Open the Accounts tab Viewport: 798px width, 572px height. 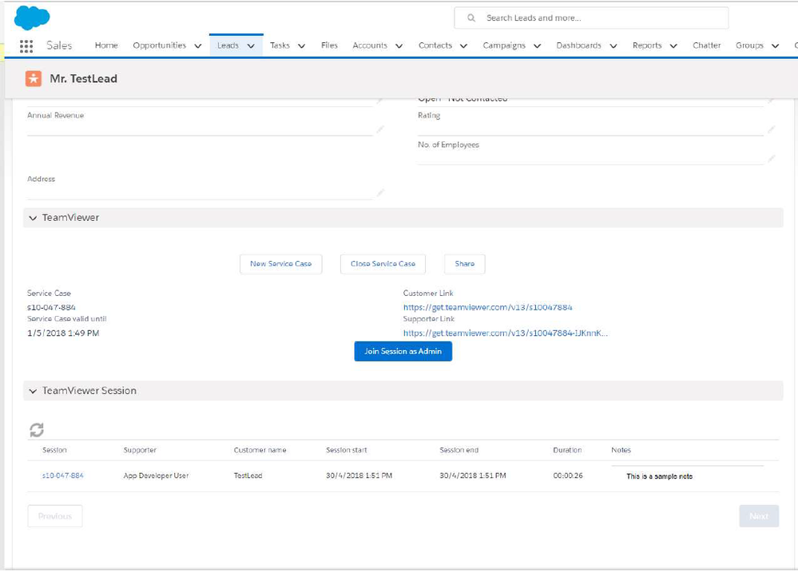point(370,45)
